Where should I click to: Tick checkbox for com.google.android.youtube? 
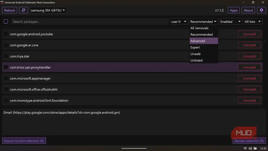[x=6, y=34]
